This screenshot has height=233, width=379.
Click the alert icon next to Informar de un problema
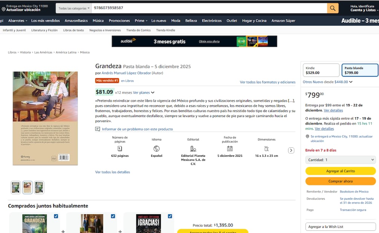pos(98,129)
